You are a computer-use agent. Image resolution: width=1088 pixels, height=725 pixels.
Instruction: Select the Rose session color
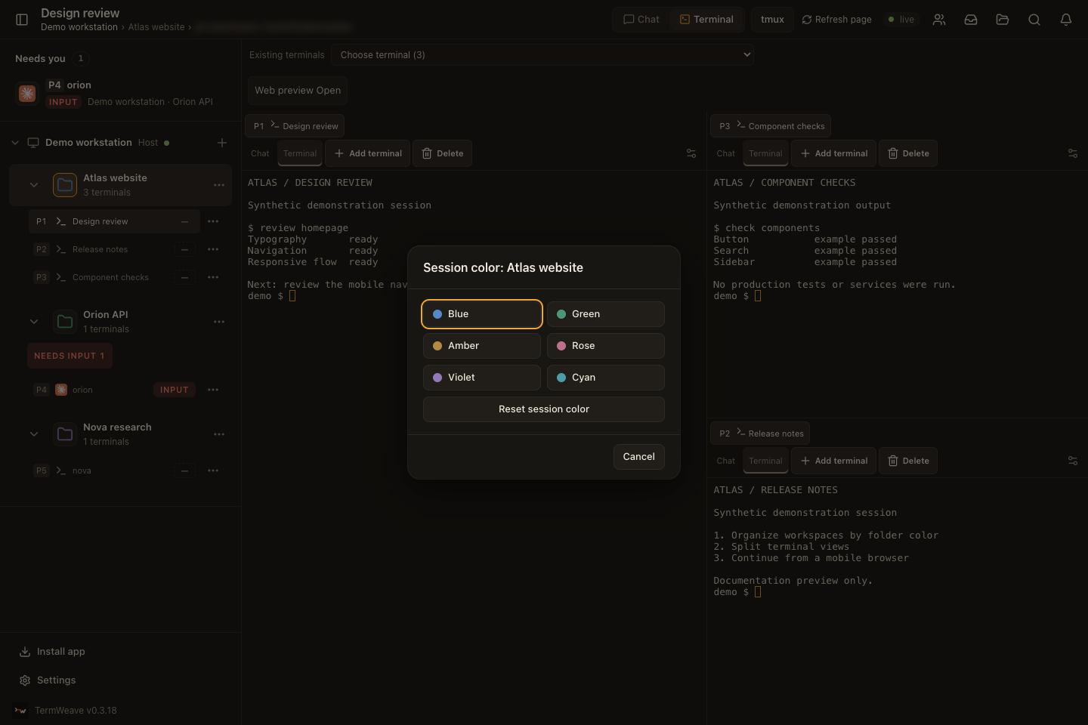pyautogui.click(x=606, y=346)
